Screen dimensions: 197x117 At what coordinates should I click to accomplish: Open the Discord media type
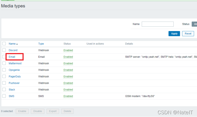[x=13, y=50]
